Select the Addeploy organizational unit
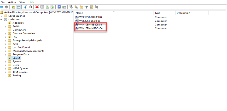 [18, 23]
